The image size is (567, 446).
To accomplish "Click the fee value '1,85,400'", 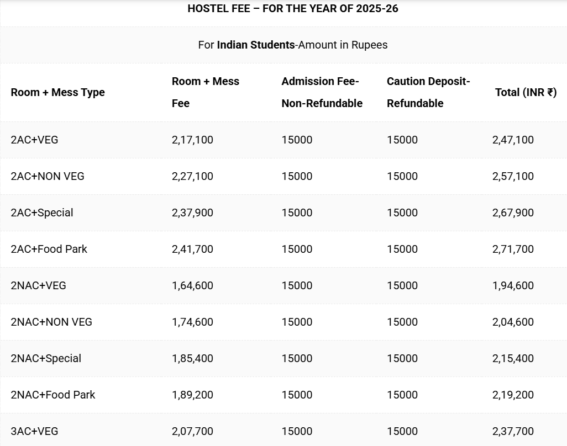I will (x=192, y=359).
